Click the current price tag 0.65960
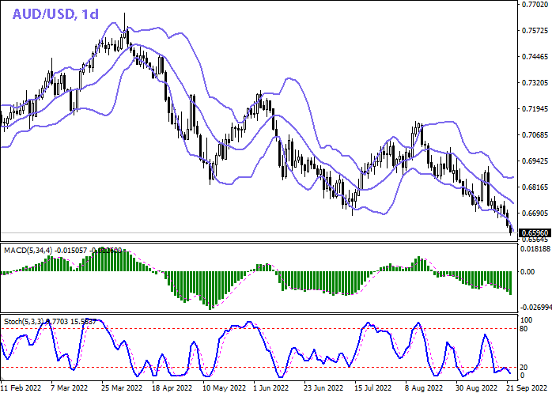Image resolution: width=552 pixels, height=393 pixels. pyautogui.click(x=535, y=233)
